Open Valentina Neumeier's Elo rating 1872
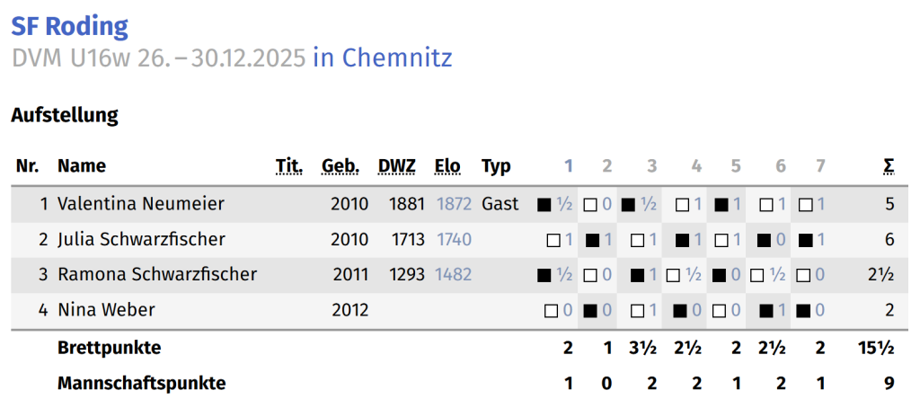The image size is (920, 408). [454, 204]
